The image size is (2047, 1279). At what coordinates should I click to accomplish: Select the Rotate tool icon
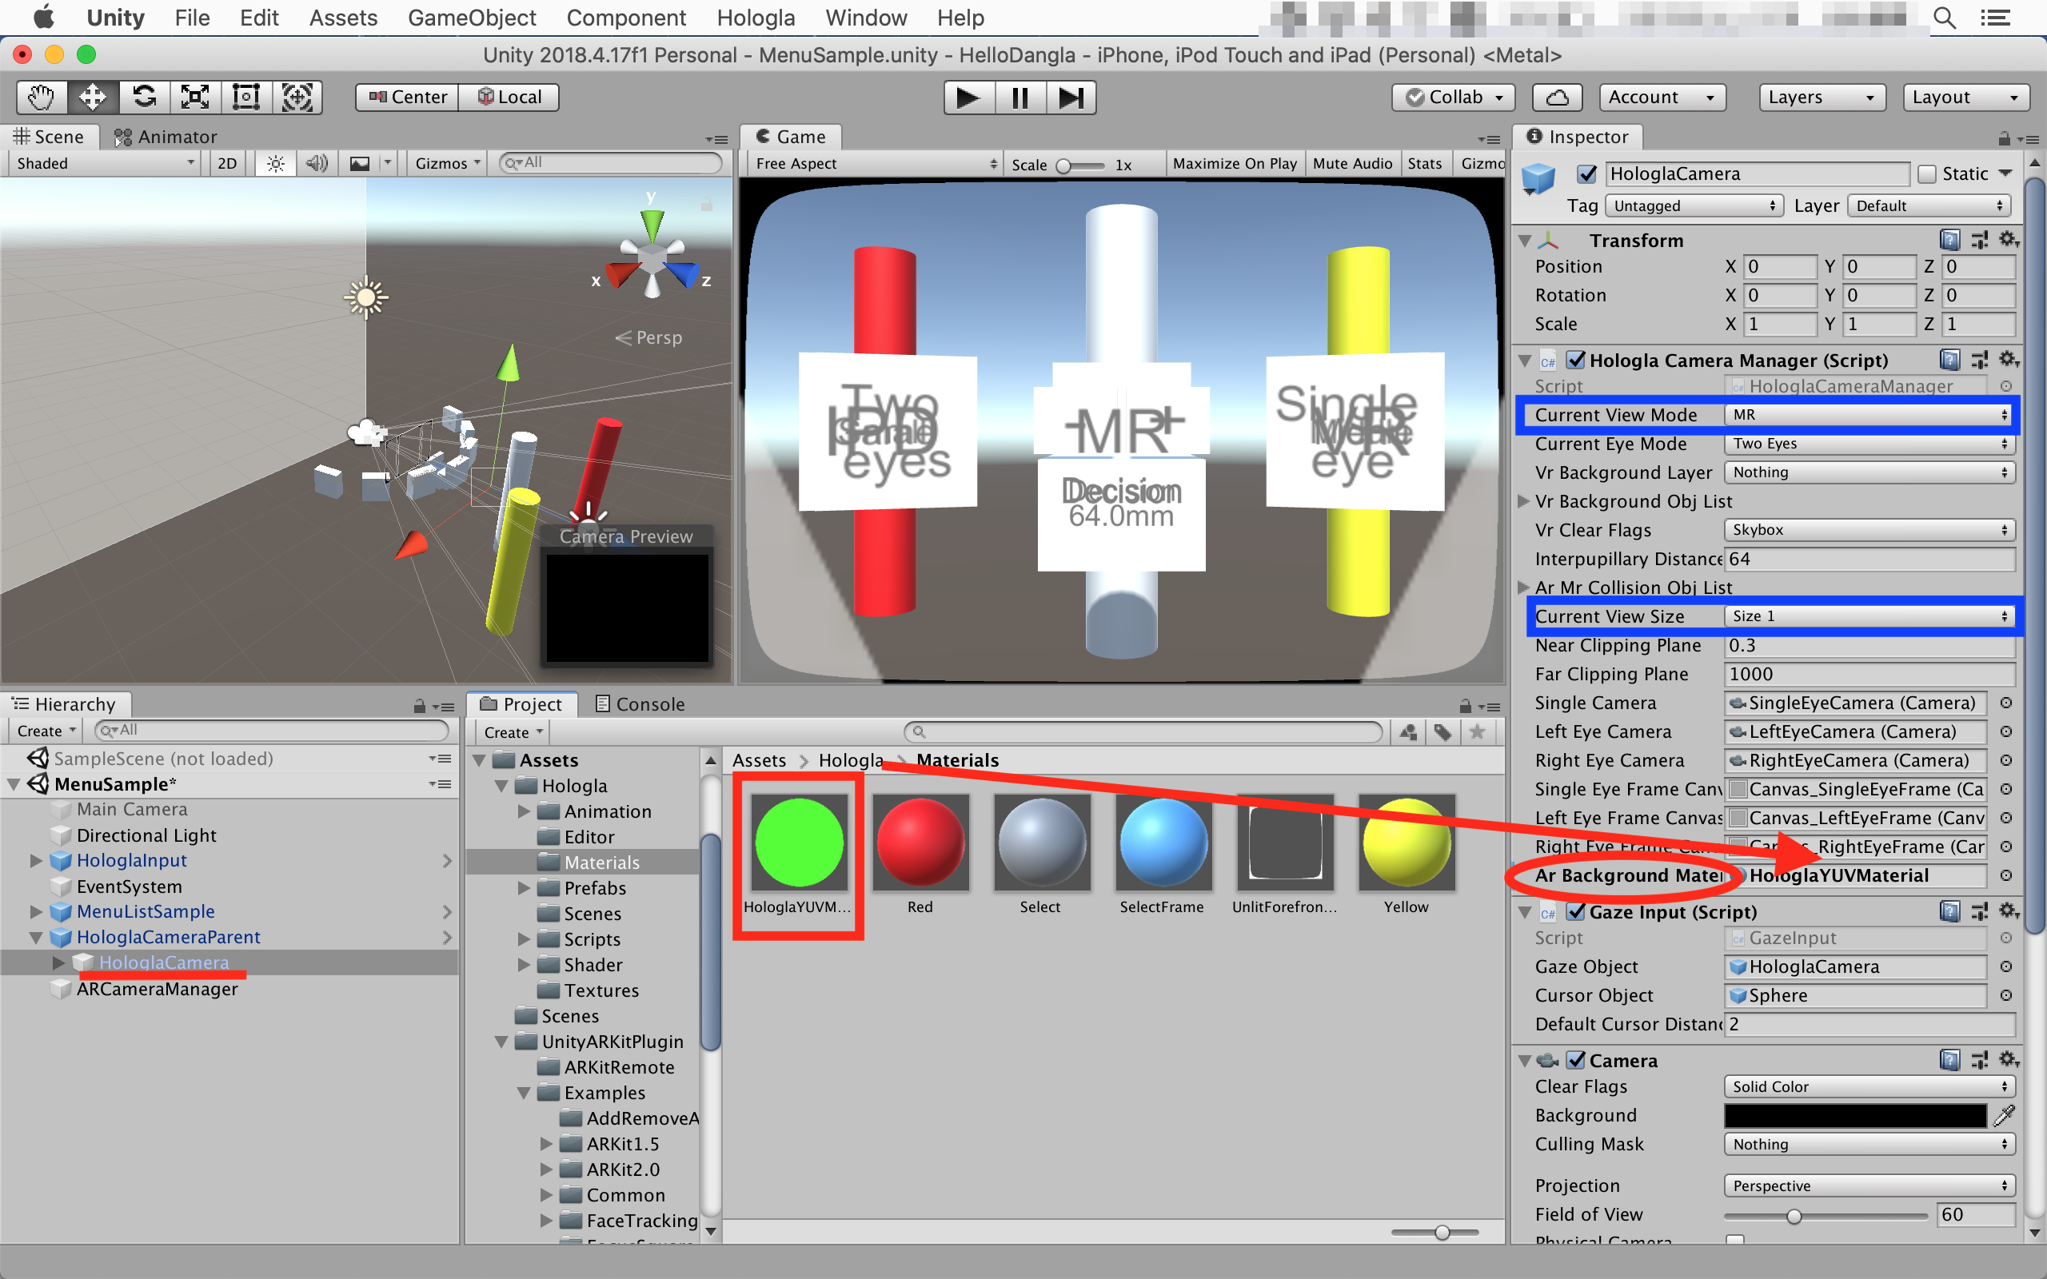click(x=144, y=98)
